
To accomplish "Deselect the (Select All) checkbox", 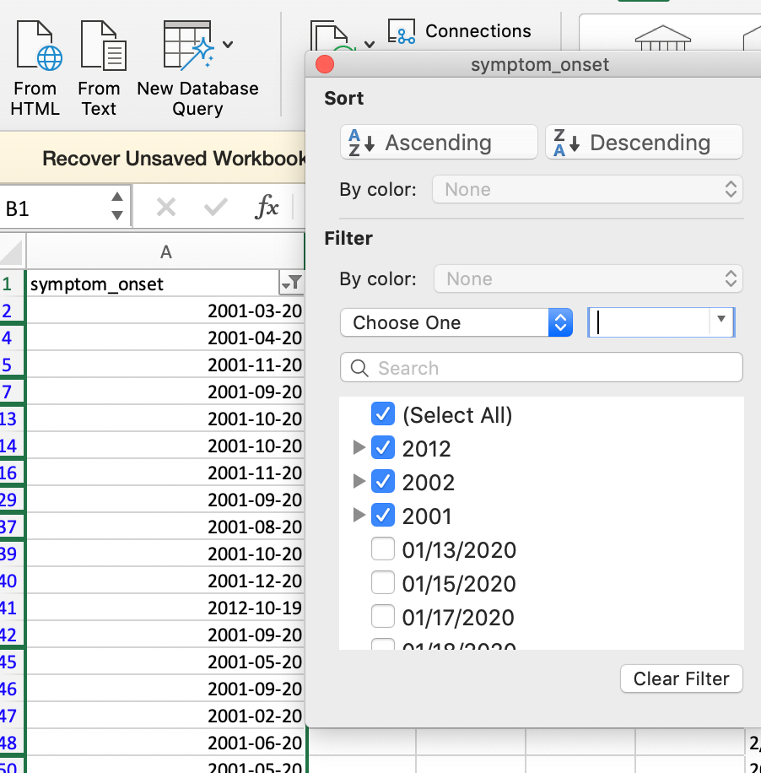I will tap(383, 414).
